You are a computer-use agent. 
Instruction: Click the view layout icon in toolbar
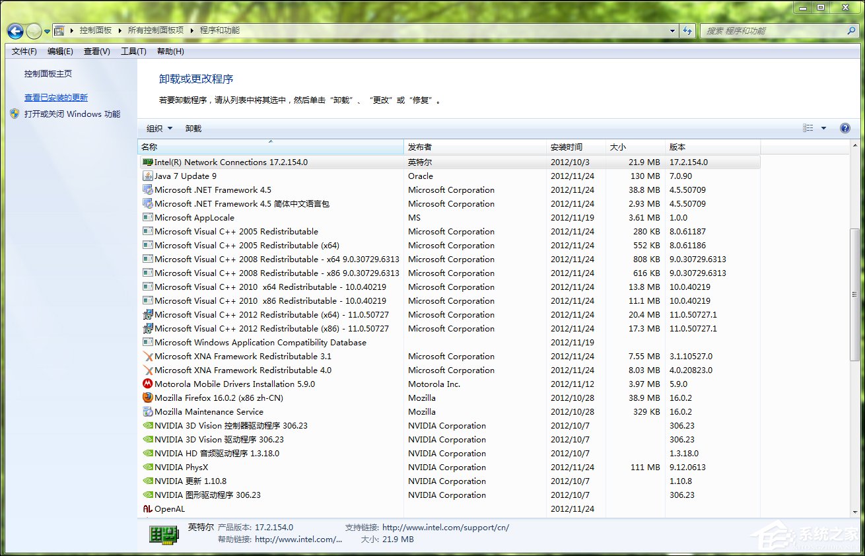click(x=808, y=128)
